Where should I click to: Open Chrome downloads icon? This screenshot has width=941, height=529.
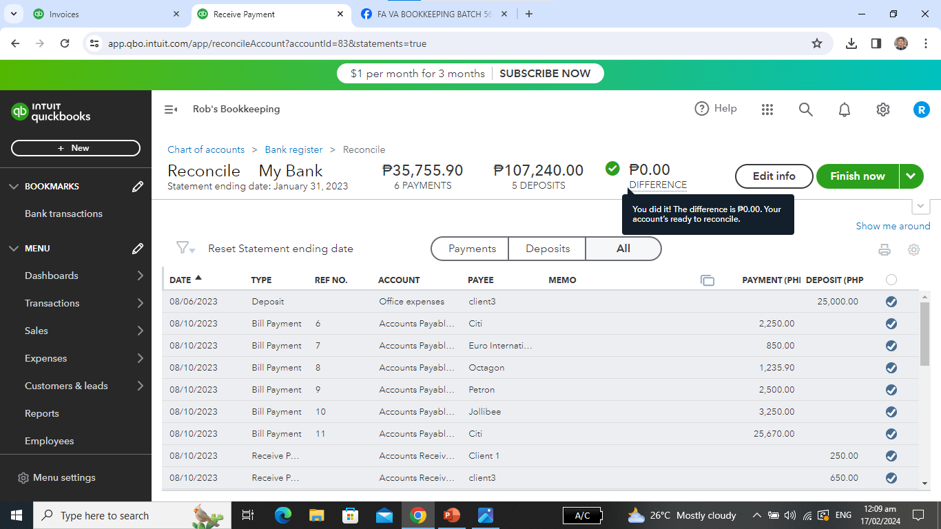coord(851,43)
